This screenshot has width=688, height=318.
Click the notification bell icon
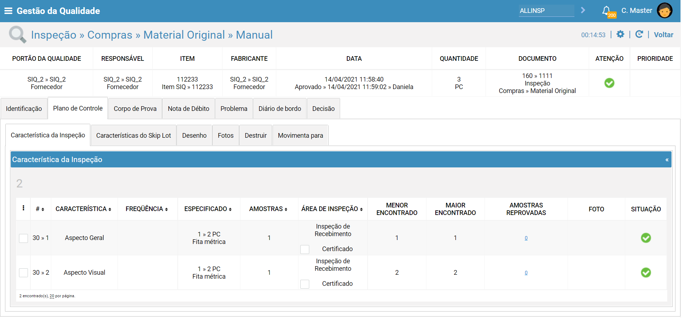click(x=606, y=10)
